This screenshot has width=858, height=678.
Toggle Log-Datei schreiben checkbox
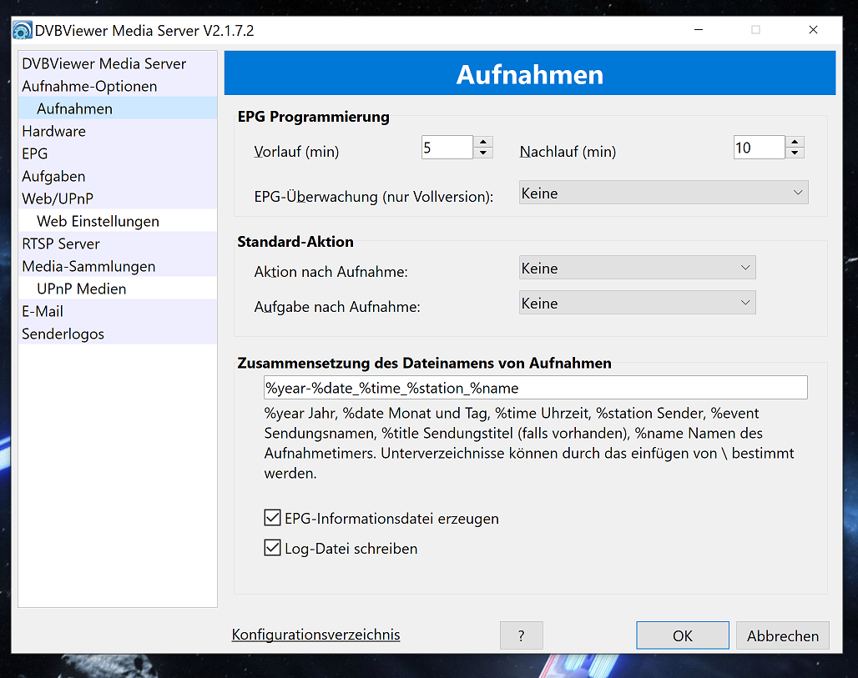tap(272, 547)
